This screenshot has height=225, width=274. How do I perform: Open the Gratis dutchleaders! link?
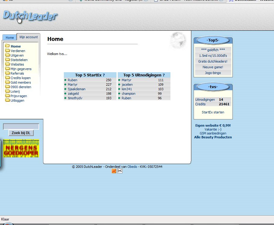[213, 61]
